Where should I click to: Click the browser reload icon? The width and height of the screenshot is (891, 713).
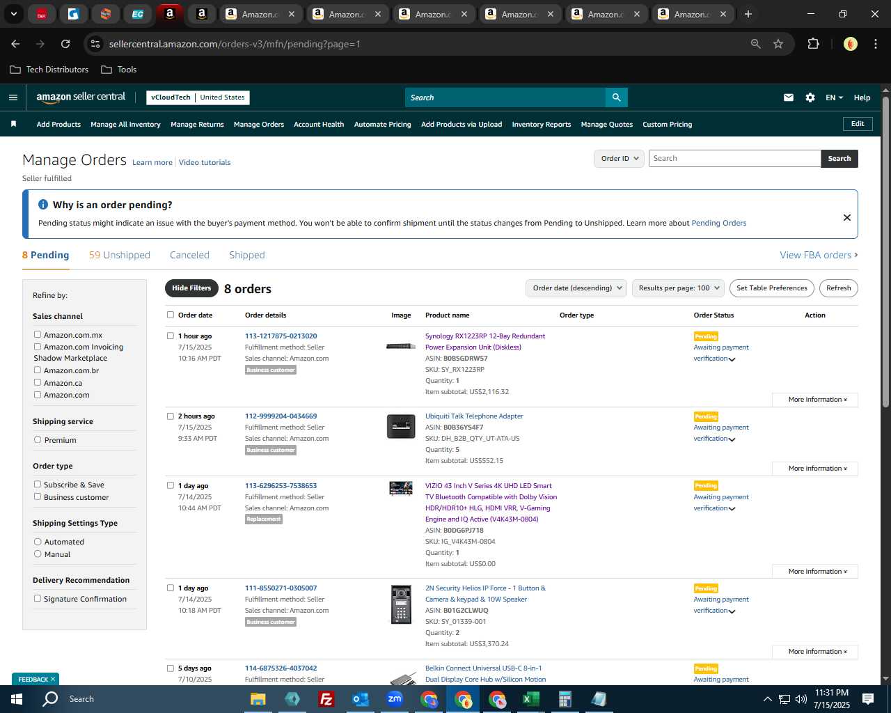(65, 44)
